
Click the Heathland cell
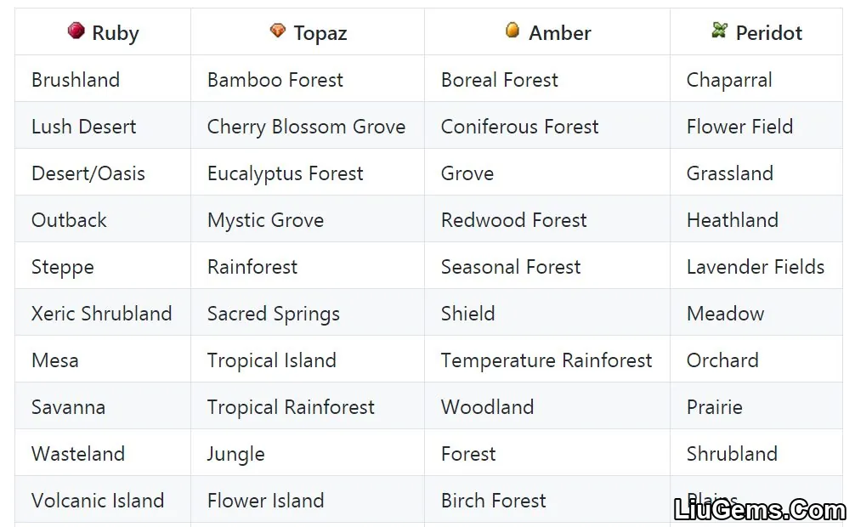click(x=733, y=220)
